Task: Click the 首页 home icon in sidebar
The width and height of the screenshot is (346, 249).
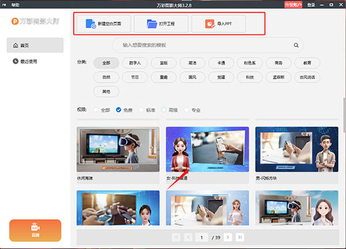Action: [x=14, y=45]
